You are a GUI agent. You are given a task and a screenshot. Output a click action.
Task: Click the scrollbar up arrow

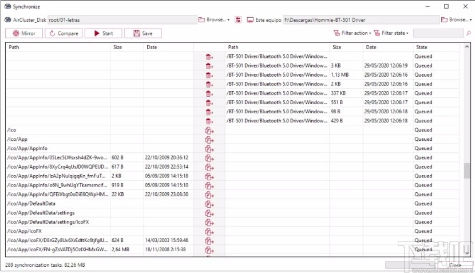[467, 47]
